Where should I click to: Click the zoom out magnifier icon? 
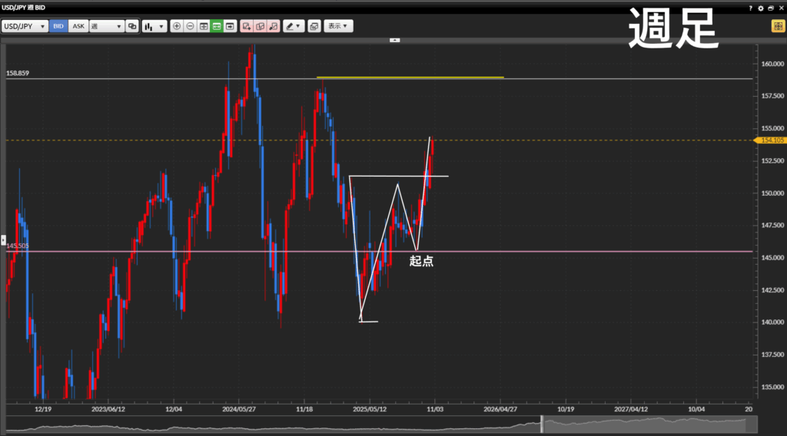pos(190,26)
